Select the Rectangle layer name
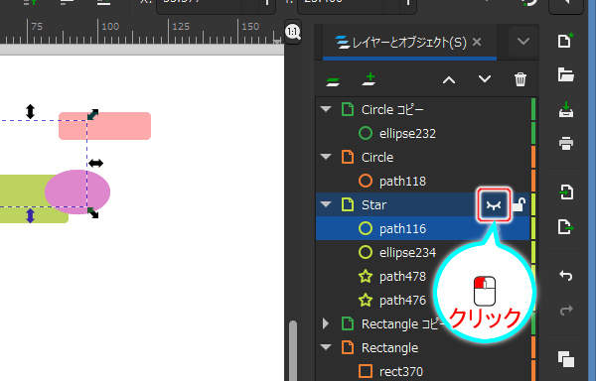Image resolution: width=596 pixels, height=381 pixels. (x=389, y=347)
